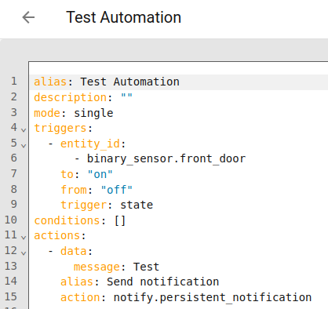Click the trigger value state
328x309 pixels.
point(137,205)
